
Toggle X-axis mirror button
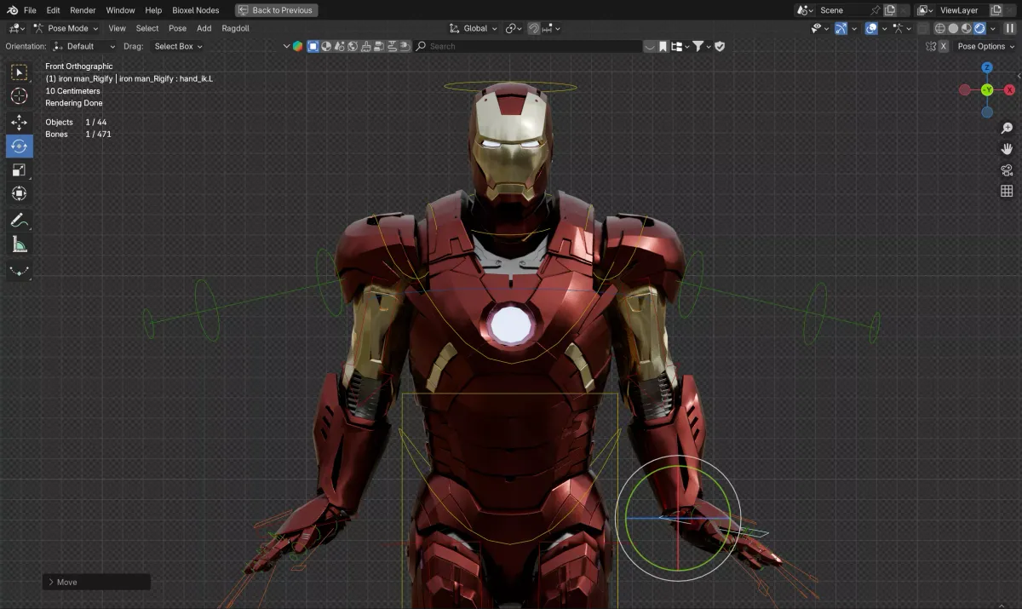coord(943,46)
